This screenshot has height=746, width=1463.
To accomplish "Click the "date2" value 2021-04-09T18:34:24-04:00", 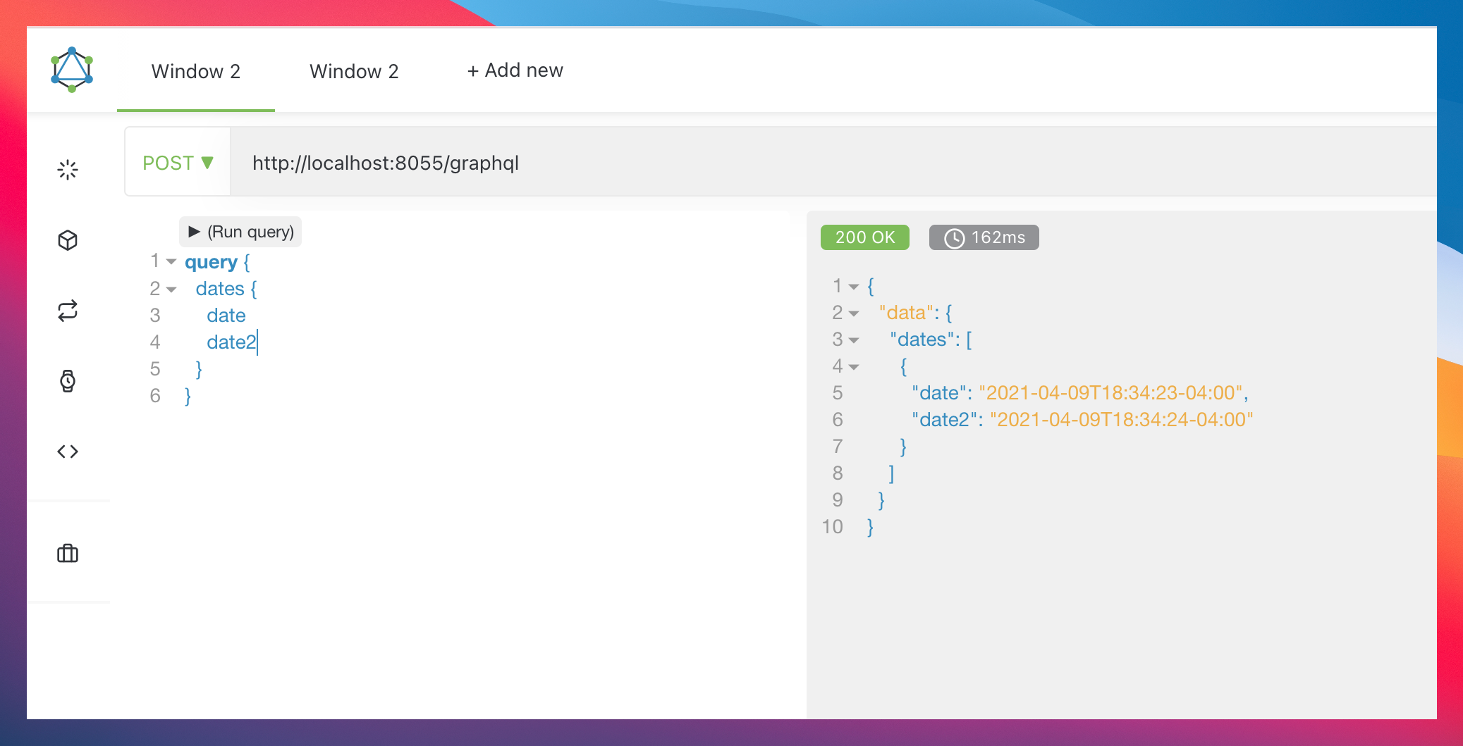I will pos(1121,420).
